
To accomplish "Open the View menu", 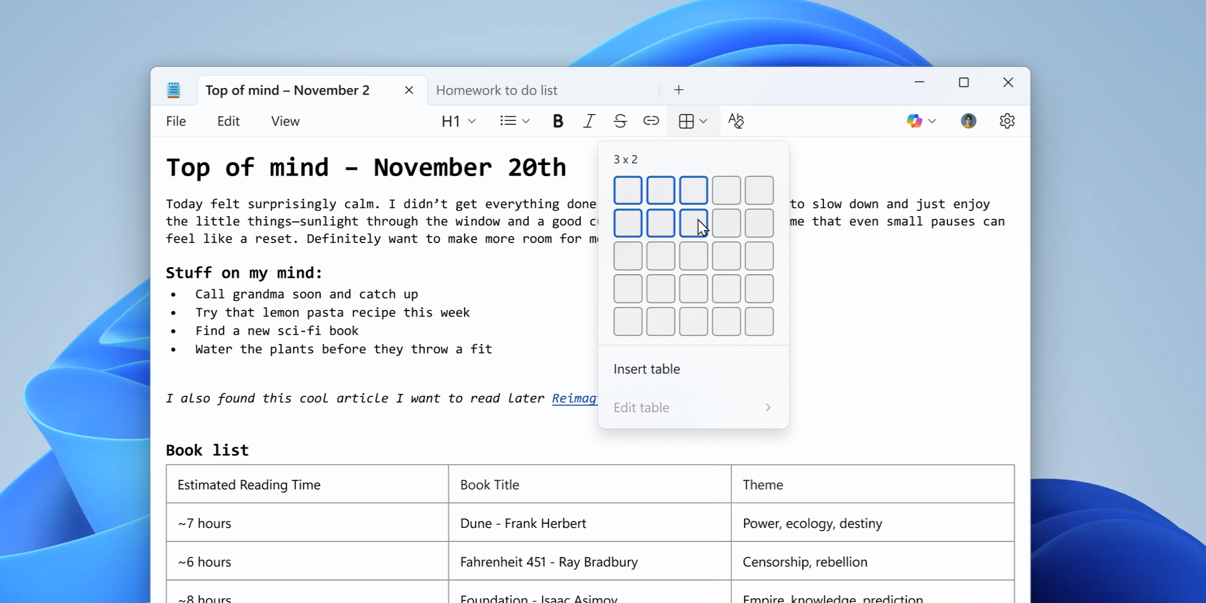I will coord(285,121).
